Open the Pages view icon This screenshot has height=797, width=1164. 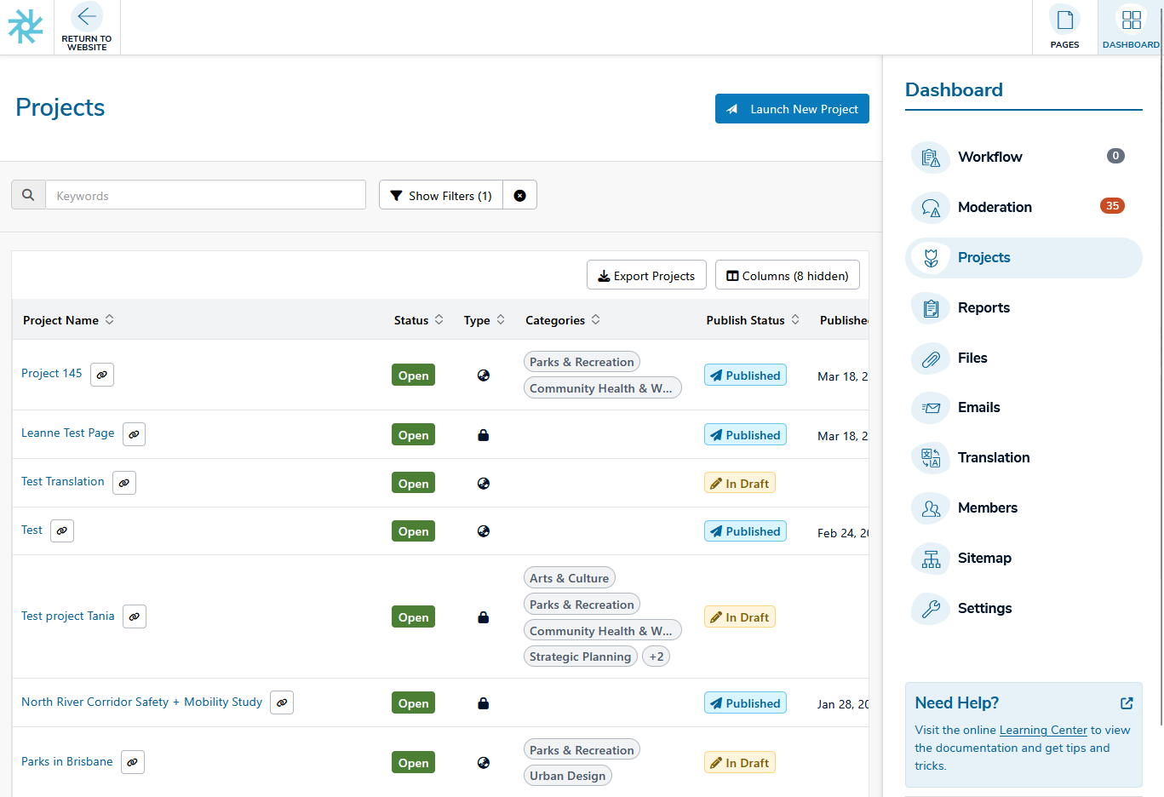1064,20
